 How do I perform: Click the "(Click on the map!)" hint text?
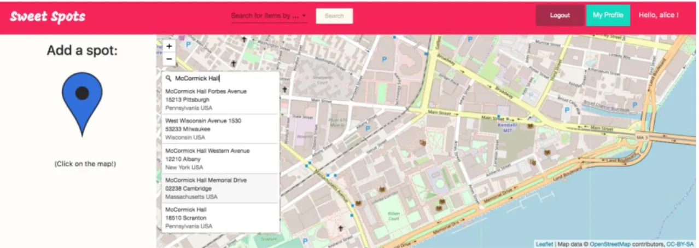tap(85, 164)
